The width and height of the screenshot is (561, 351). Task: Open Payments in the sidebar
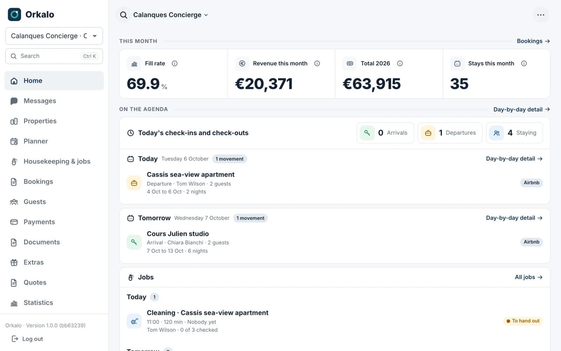(x=54, y=222)
